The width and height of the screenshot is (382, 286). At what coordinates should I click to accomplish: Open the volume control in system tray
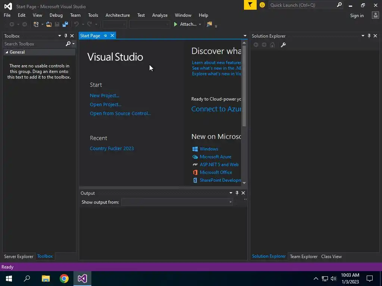[334, 279]
